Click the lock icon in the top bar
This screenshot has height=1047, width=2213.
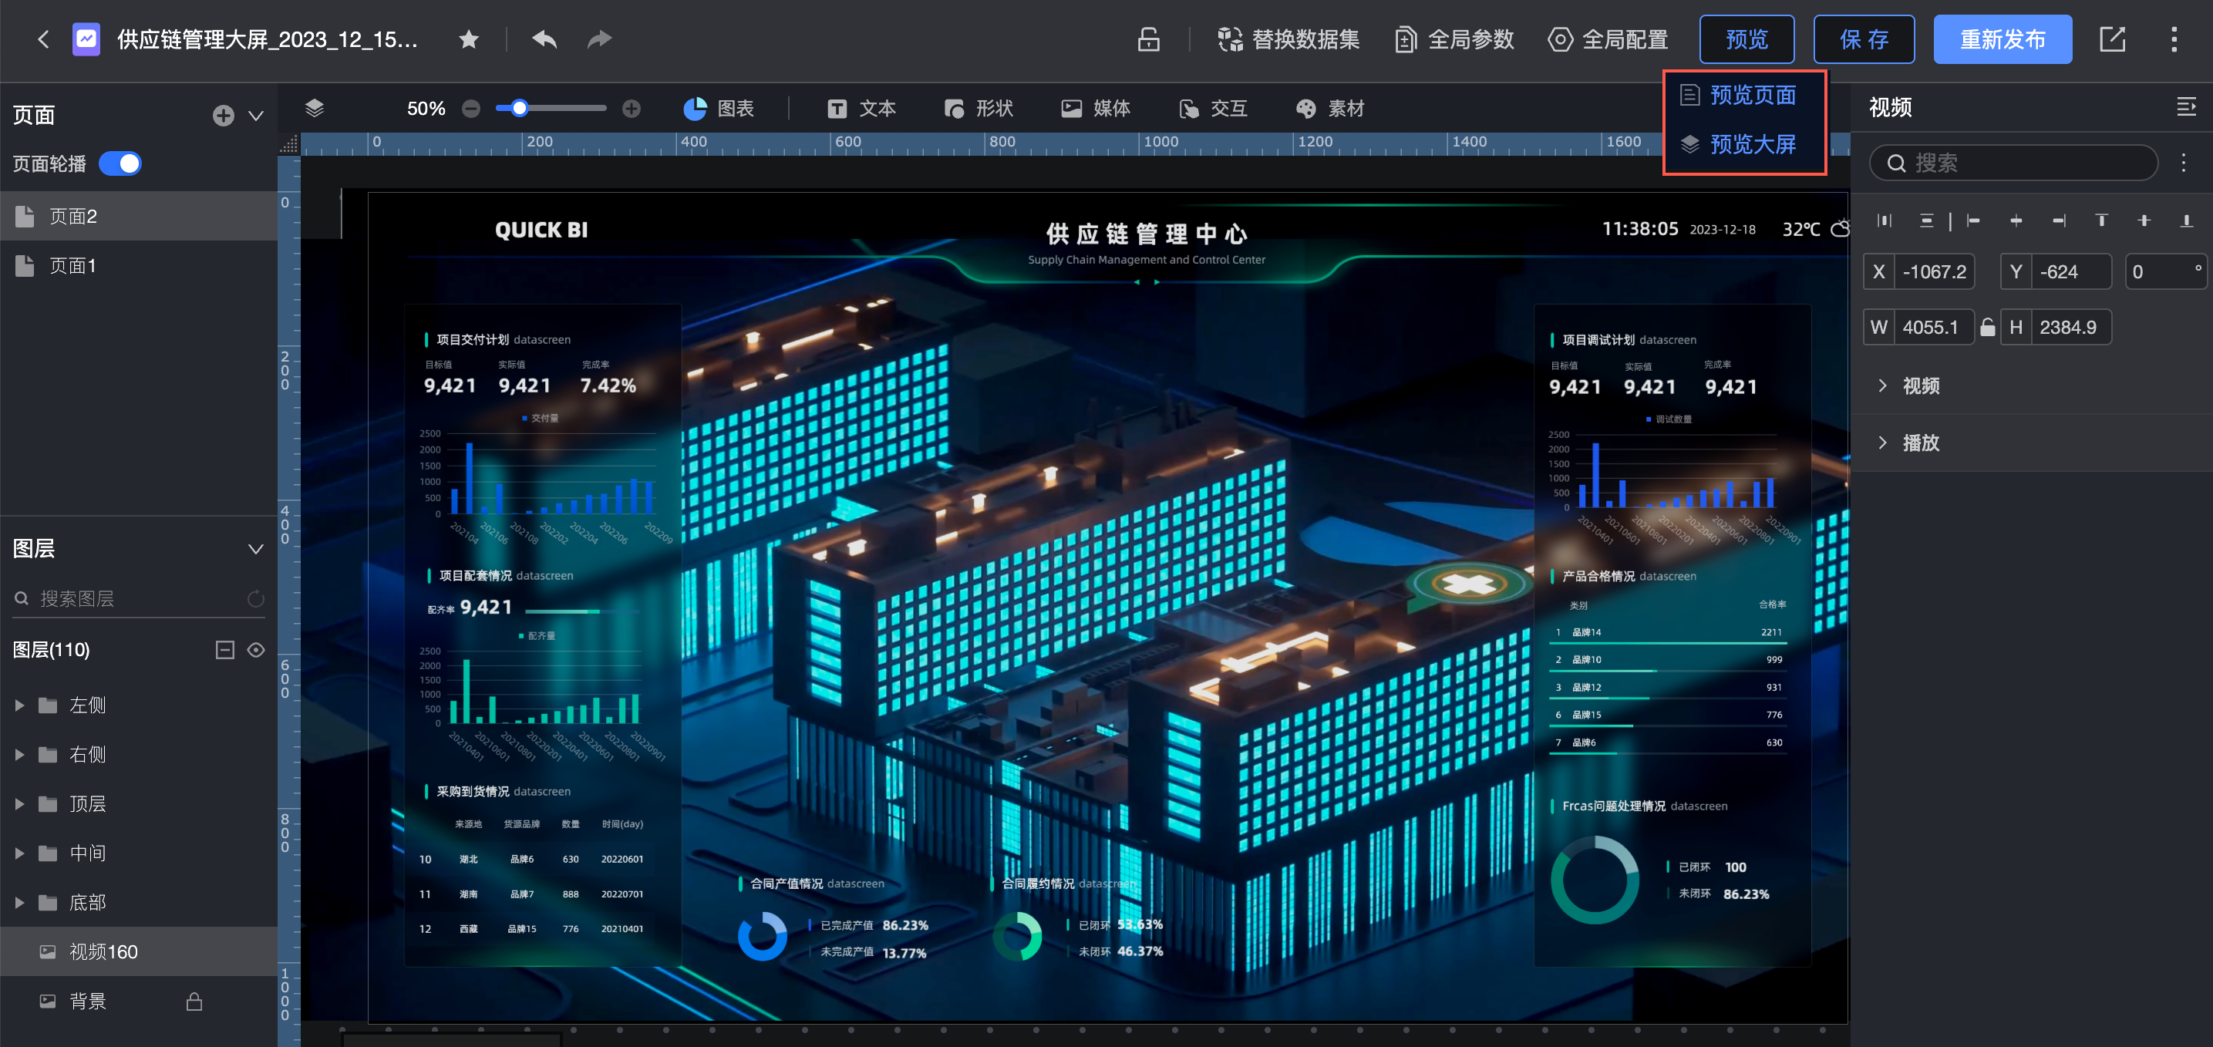(1149, 39)
